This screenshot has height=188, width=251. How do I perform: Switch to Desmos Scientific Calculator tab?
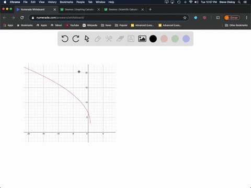[123, 9]
